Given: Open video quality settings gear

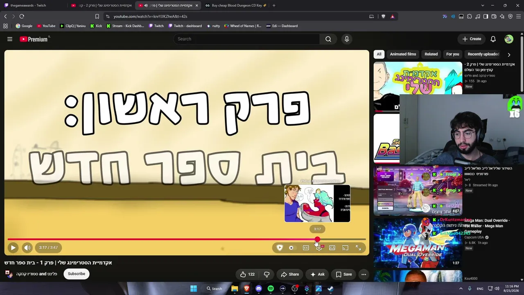Looking at the screenshot, I should pos(319,247).
